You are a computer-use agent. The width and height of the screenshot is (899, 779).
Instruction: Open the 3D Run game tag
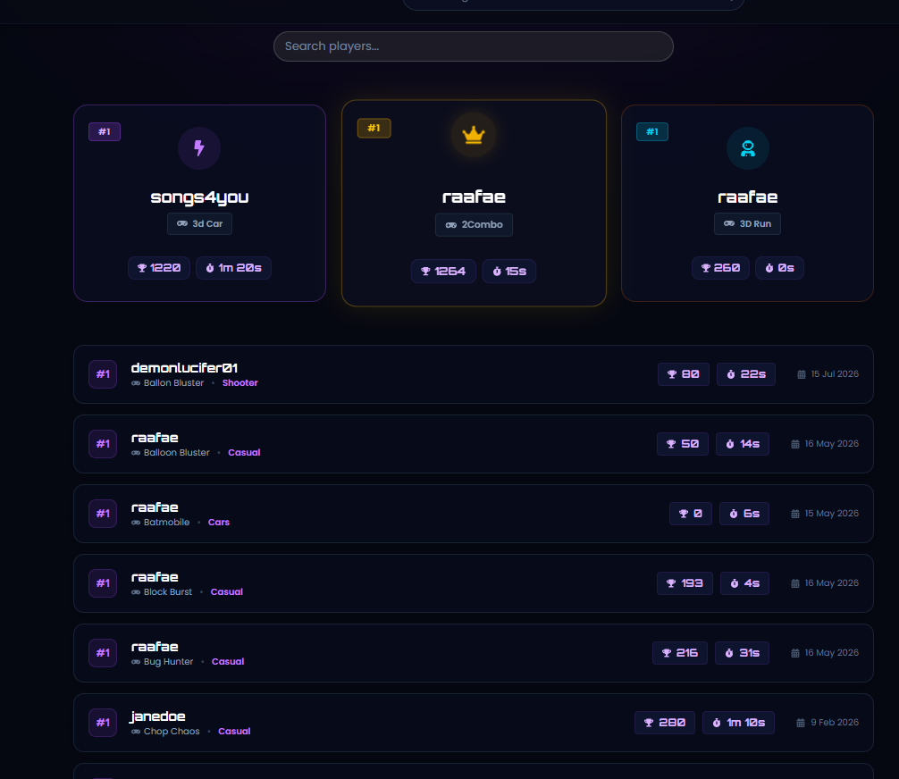747,223
